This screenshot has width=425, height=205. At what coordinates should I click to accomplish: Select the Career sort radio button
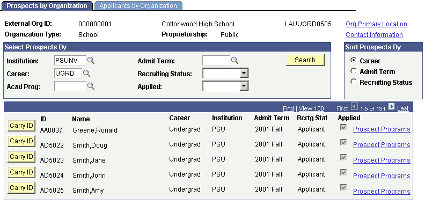[353, 61]
